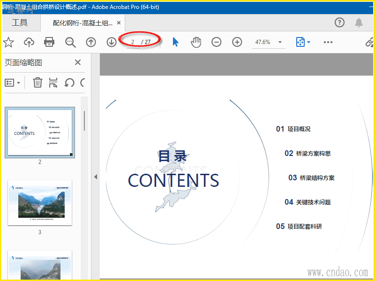Click the page label 3 under thumbnail
The image size is (375, 281).
click(40, 232)
